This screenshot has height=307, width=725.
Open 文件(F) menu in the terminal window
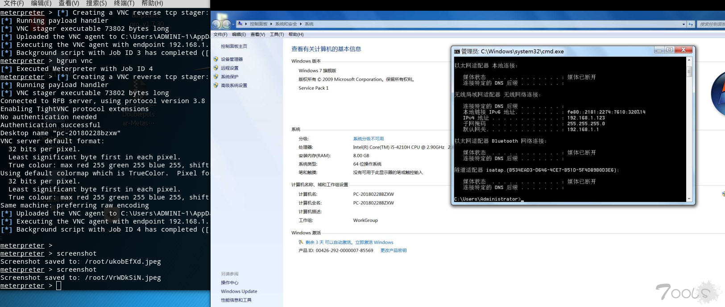click(x=14, y=3)
